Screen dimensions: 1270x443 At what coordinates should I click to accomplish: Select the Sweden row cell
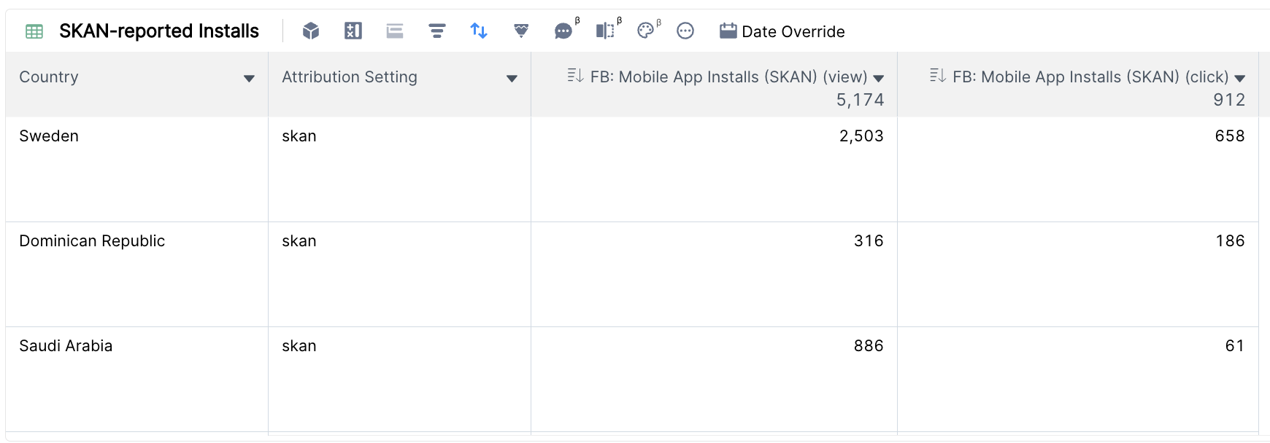(136, 169)
